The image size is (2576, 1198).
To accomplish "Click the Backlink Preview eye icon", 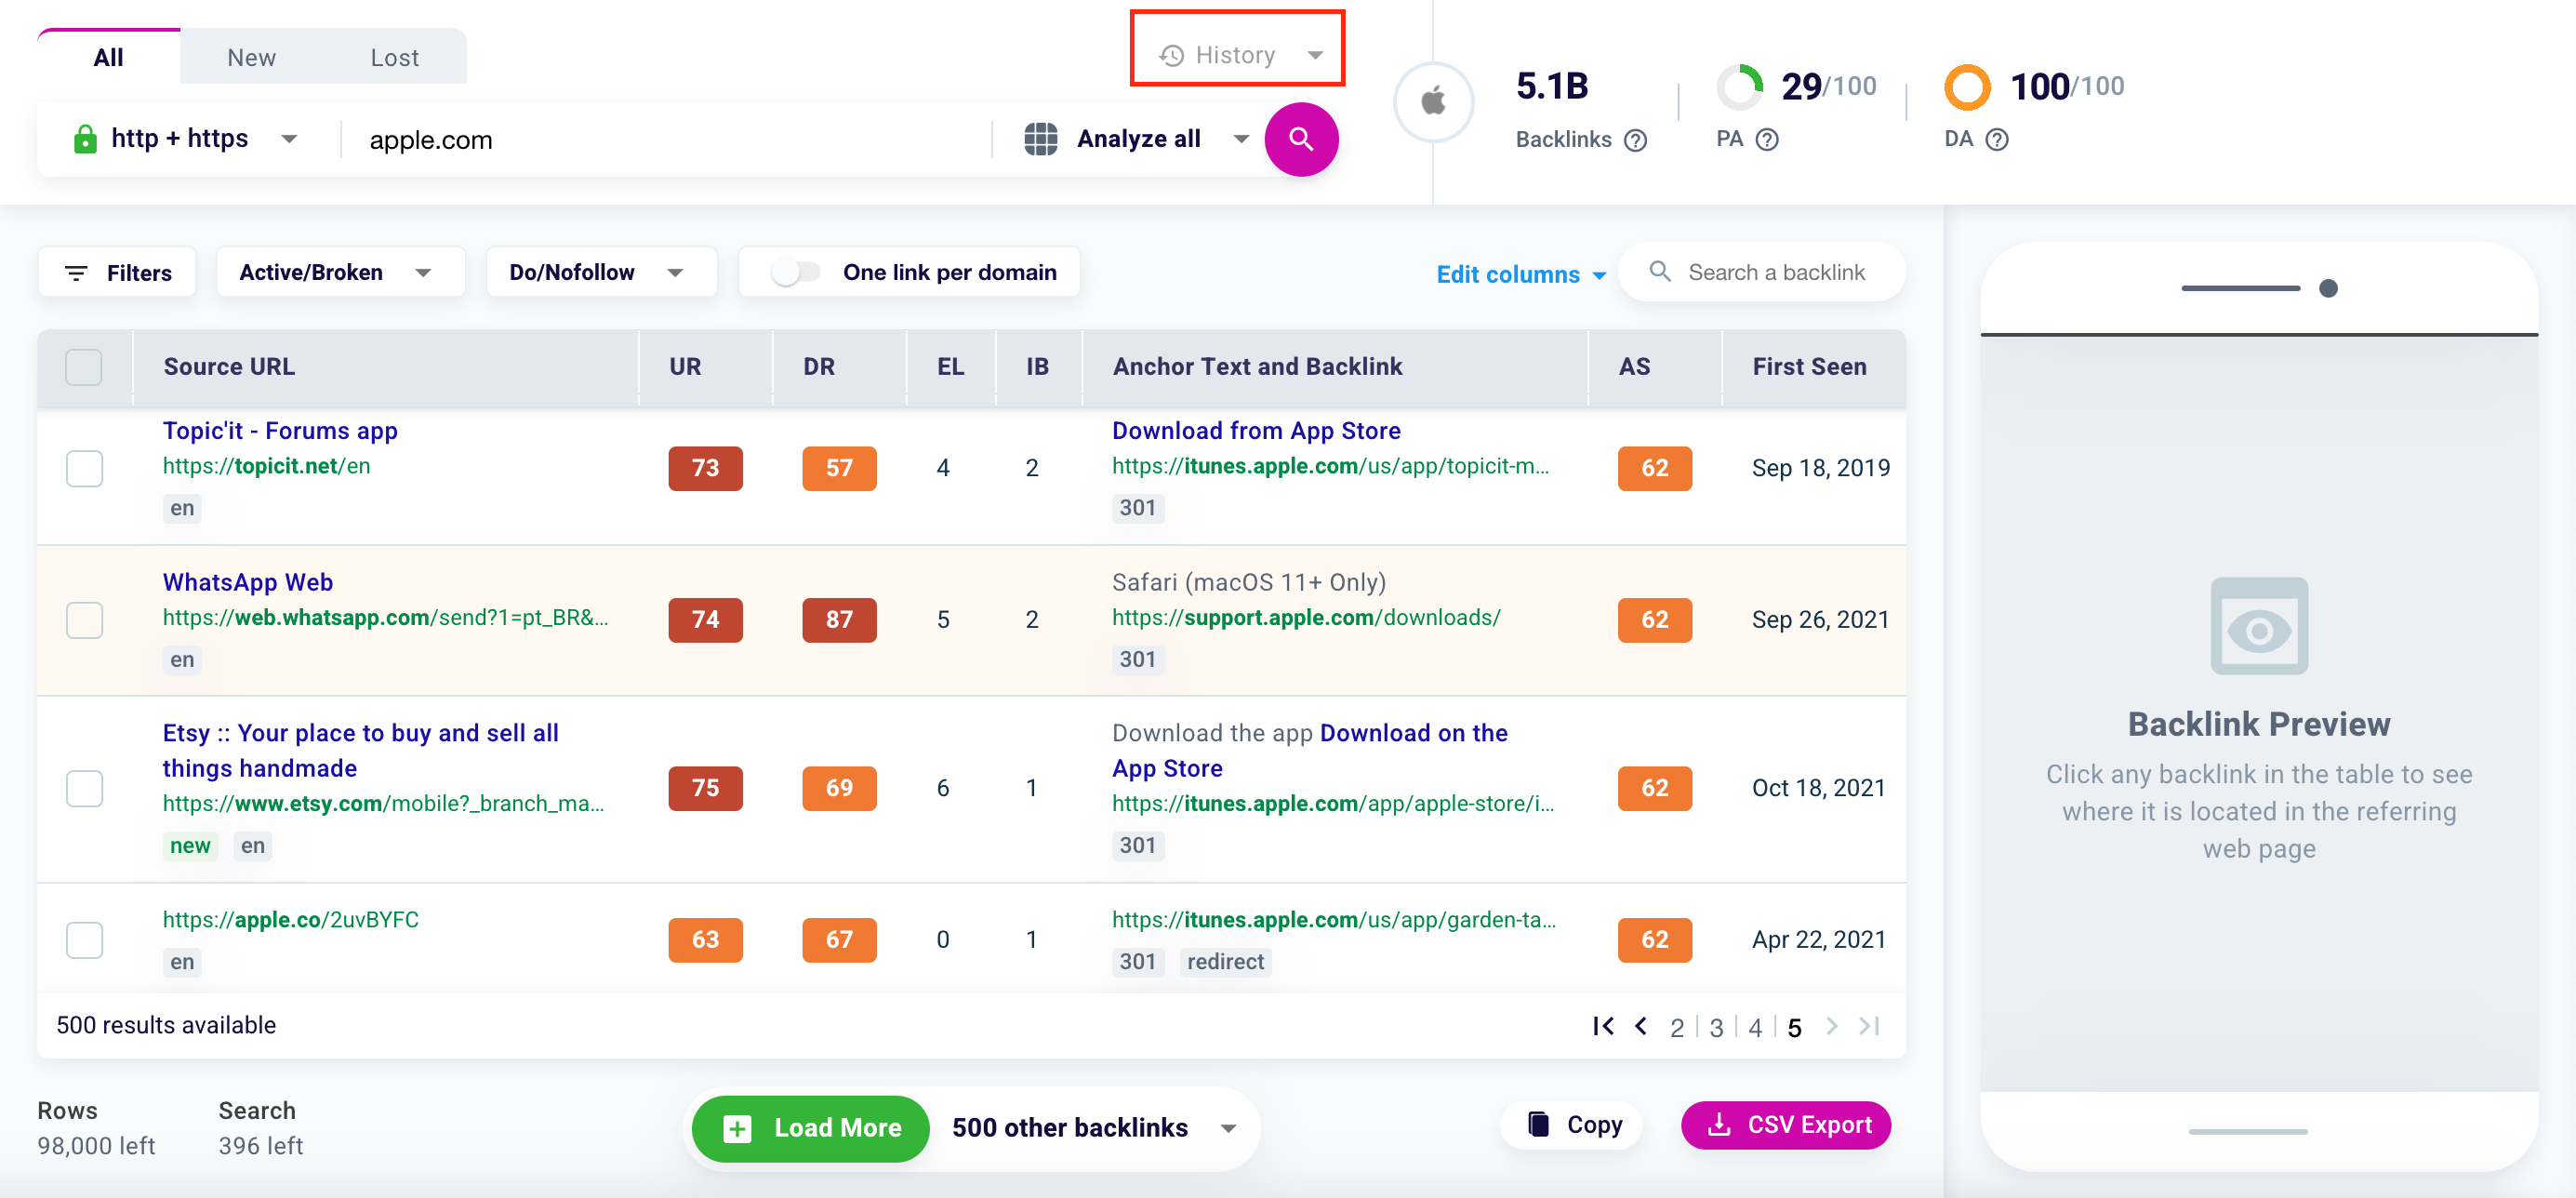I will click(x=2258, y=627).
